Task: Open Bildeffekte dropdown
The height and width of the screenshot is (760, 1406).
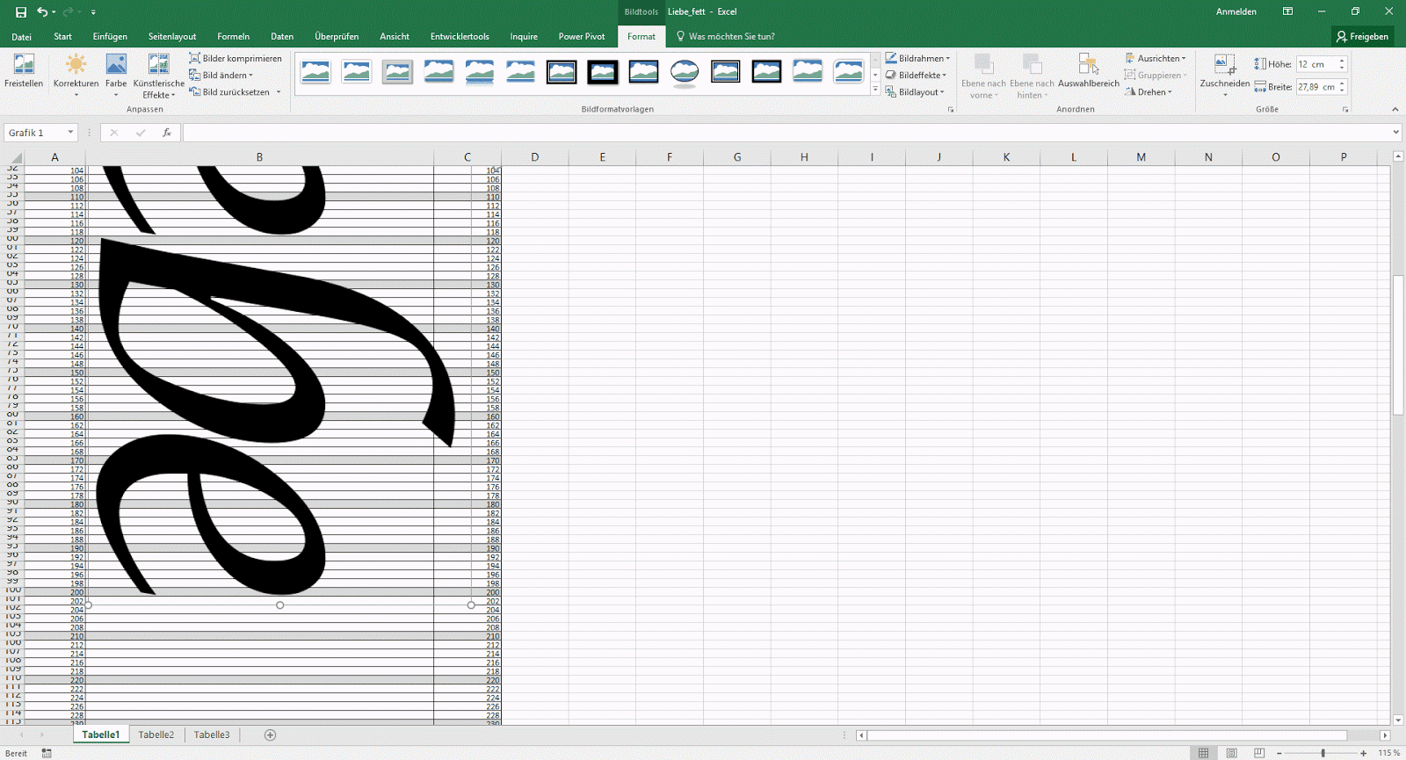Action: point(916,75)
